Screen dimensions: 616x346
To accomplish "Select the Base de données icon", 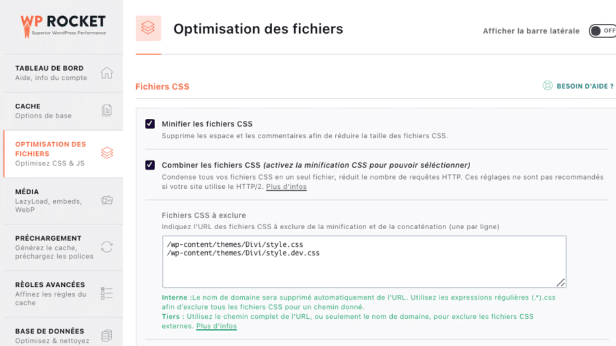I will pos(107,335).
